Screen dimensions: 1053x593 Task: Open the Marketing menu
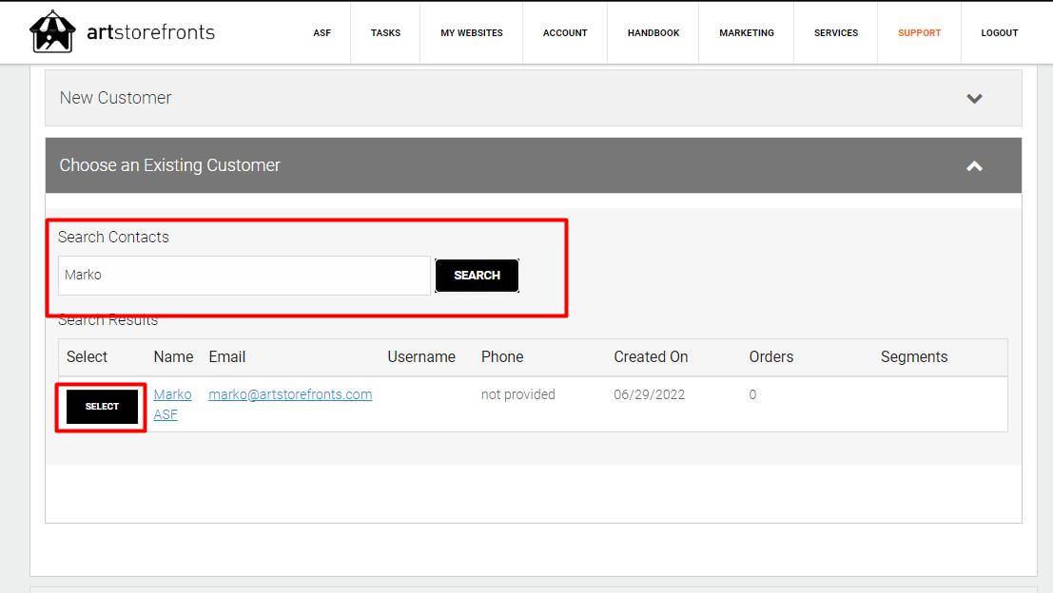coord(746,33)
